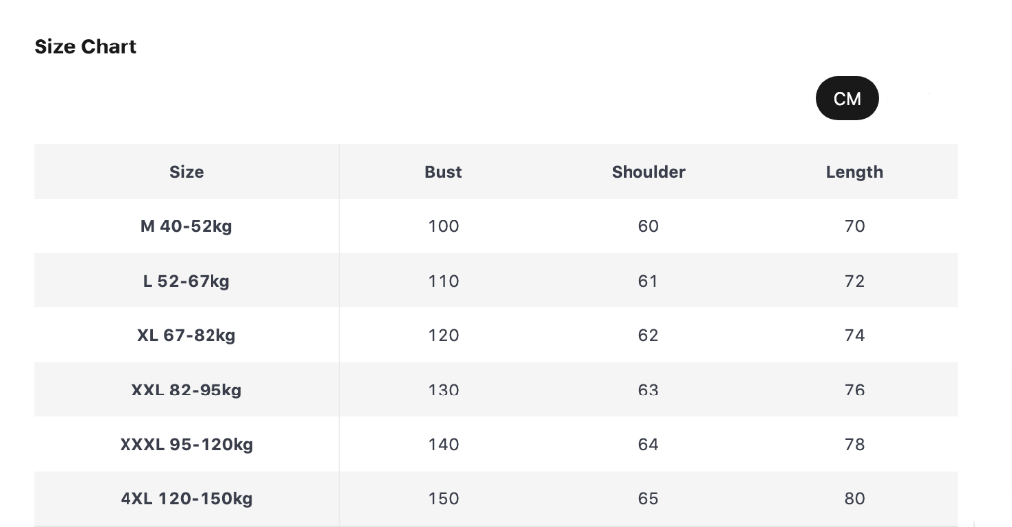Click the shoulder value 61
The width and height of the screenshot is (1012, 527).
[x=648, y=281]
